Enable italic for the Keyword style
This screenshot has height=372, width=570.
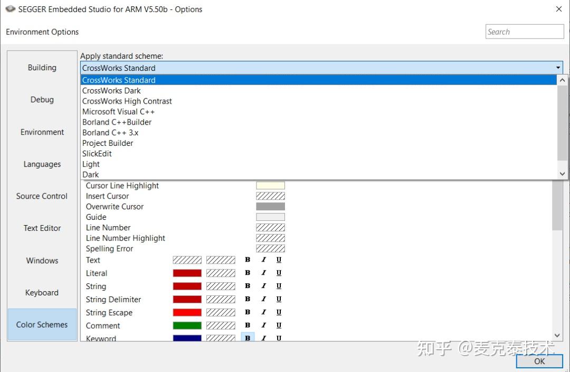click(x=263, y=338)
